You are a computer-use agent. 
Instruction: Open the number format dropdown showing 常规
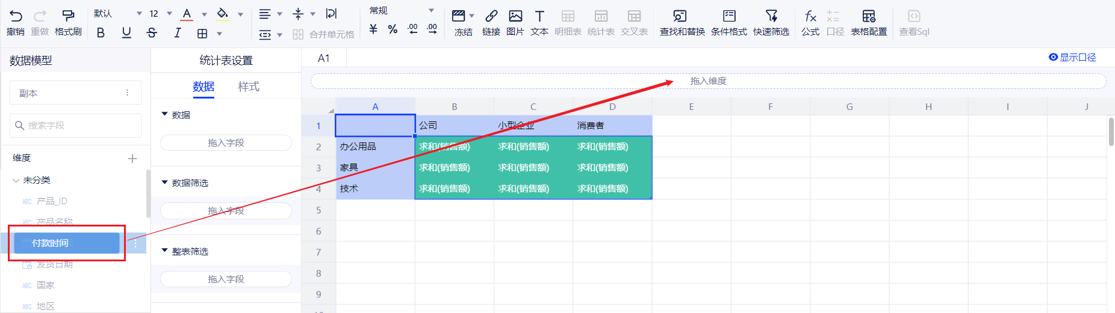(x=401, y=11)
